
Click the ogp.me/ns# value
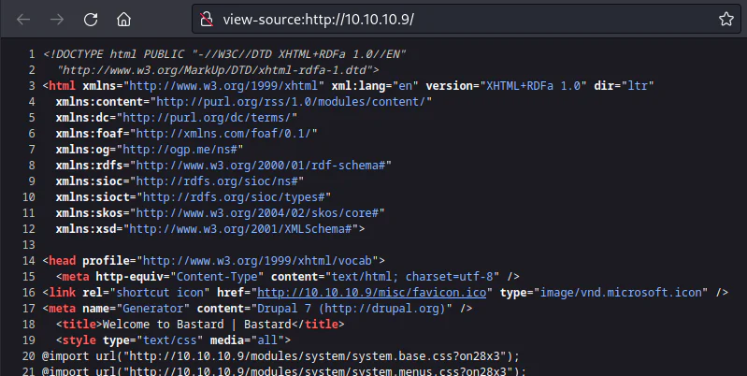pos(180,149)
